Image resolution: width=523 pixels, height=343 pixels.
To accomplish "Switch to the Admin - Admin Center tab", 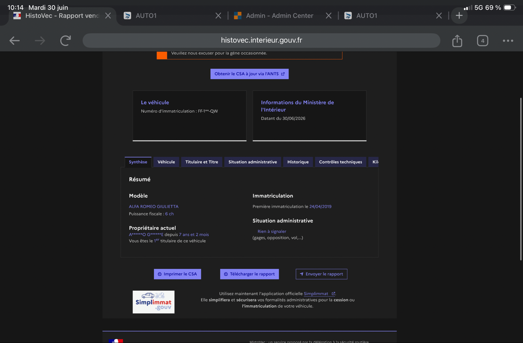I will 279,16.
